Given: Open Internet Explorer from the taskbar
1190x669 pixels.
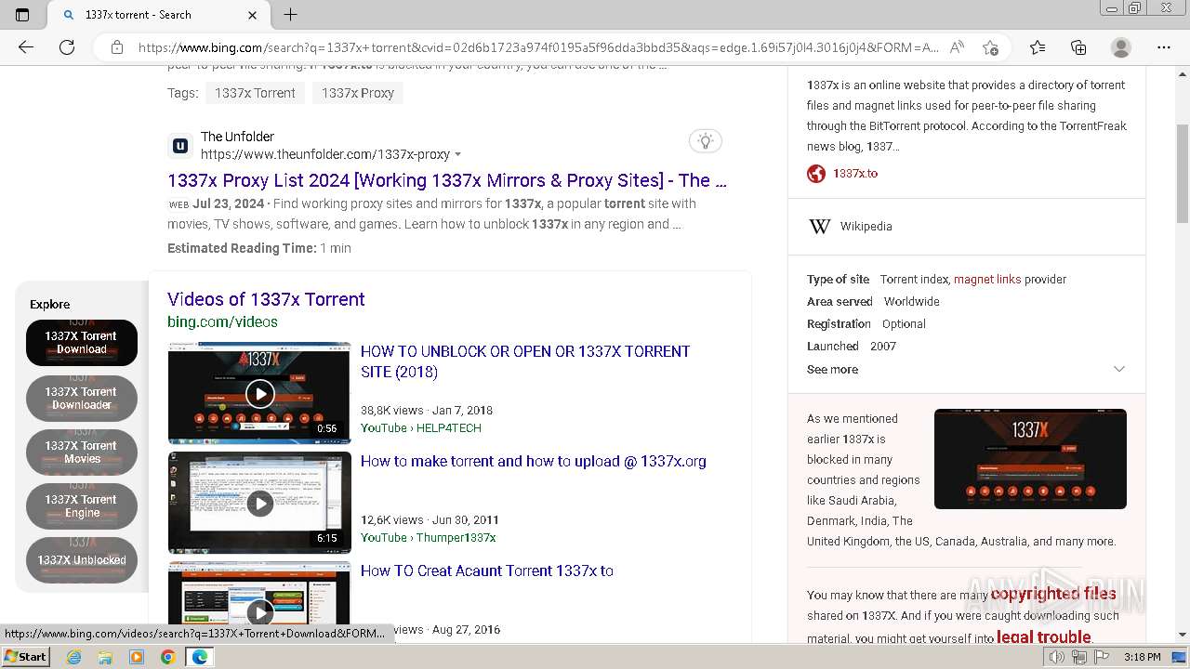Looking at the screenshot, I should (74, 657).
